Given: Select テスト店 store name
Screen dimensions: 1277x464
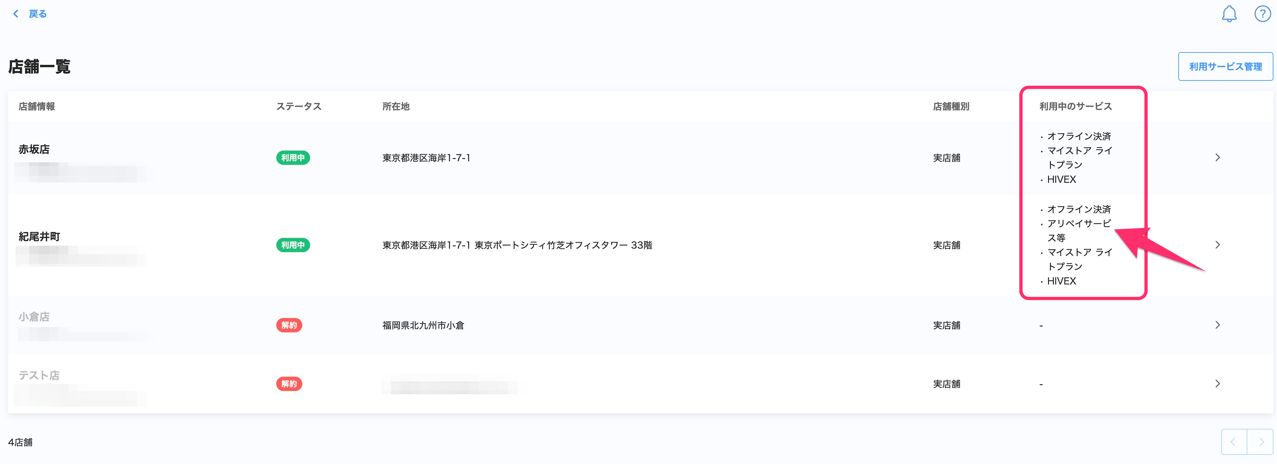Looking at the screenshot, I should click(39, 375).
